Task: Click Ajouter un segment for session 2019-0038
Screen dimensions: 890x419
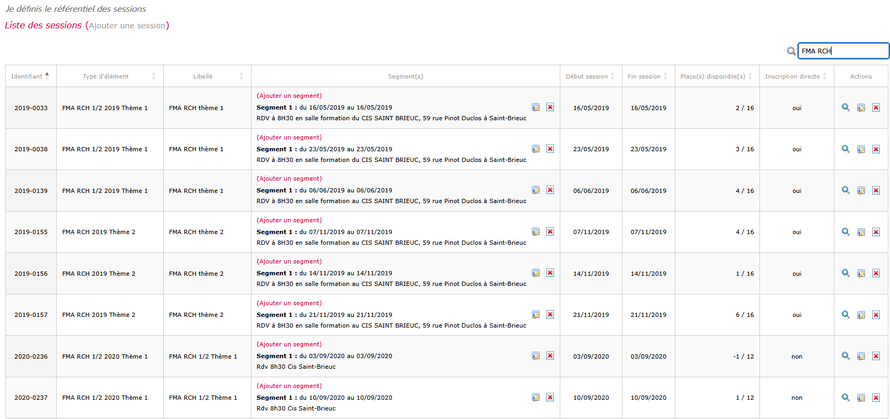Action: click(289, 137)
